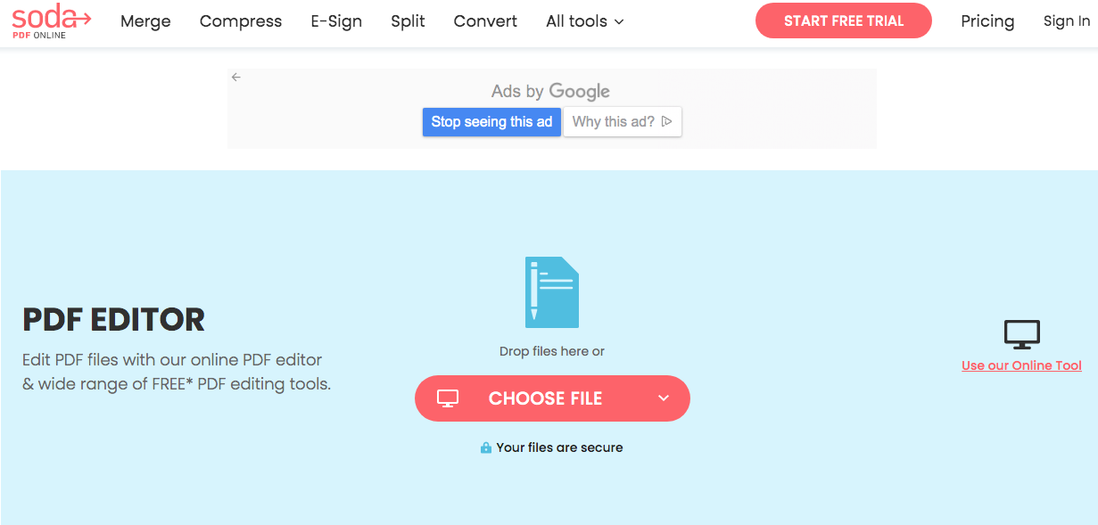Click the Soda PDF Online logo
The image size is (1098, 525).
pos(52,21)
